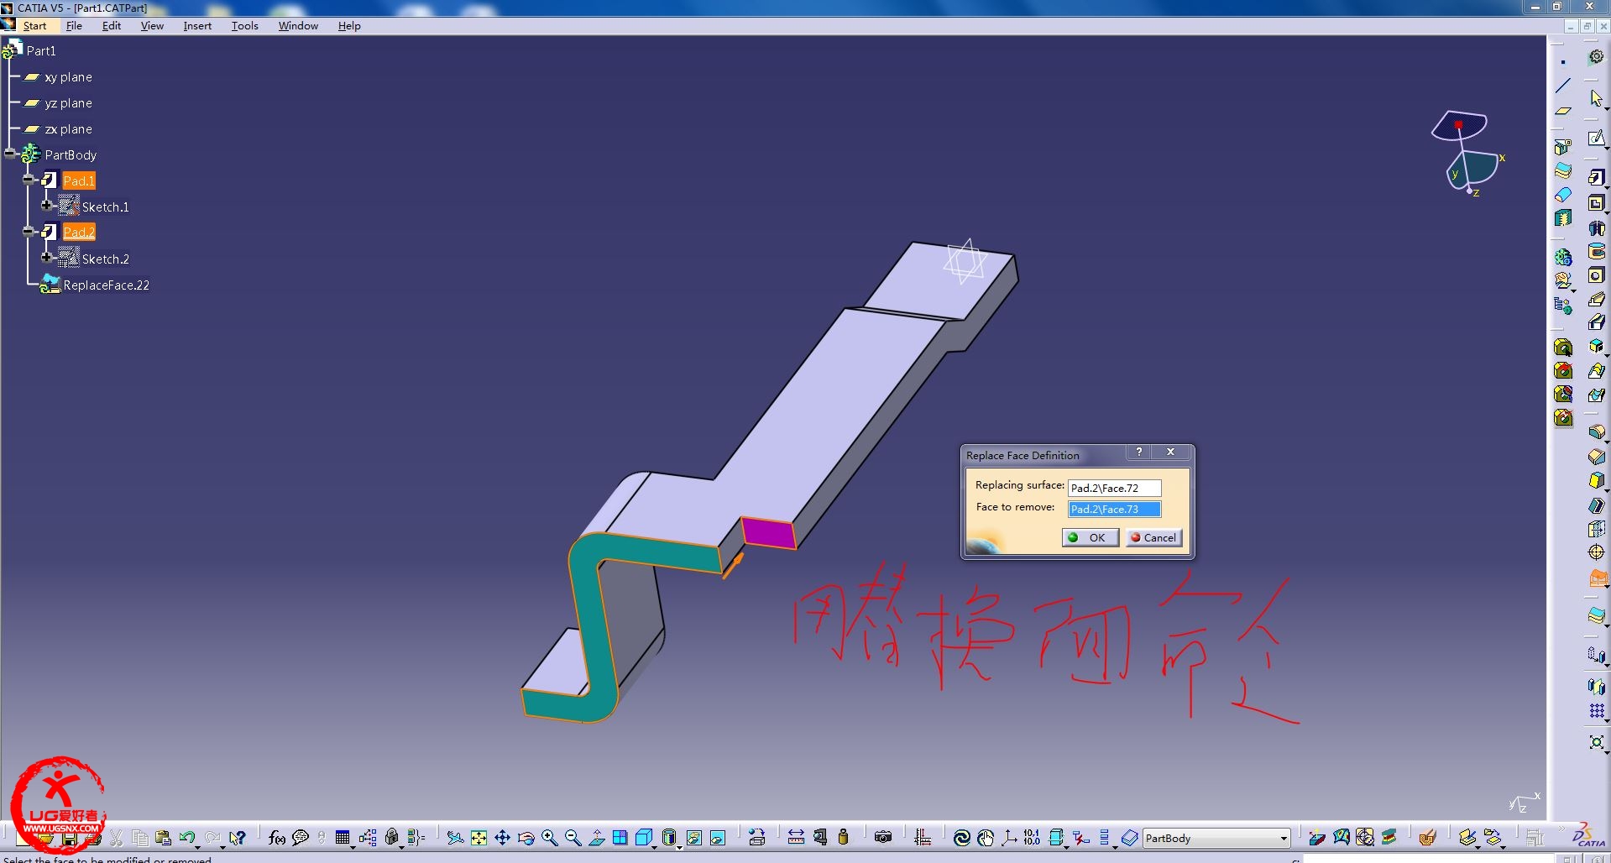Click the Isometric View cube icon
1611x863 pixels.
click(x=644, y=837)
